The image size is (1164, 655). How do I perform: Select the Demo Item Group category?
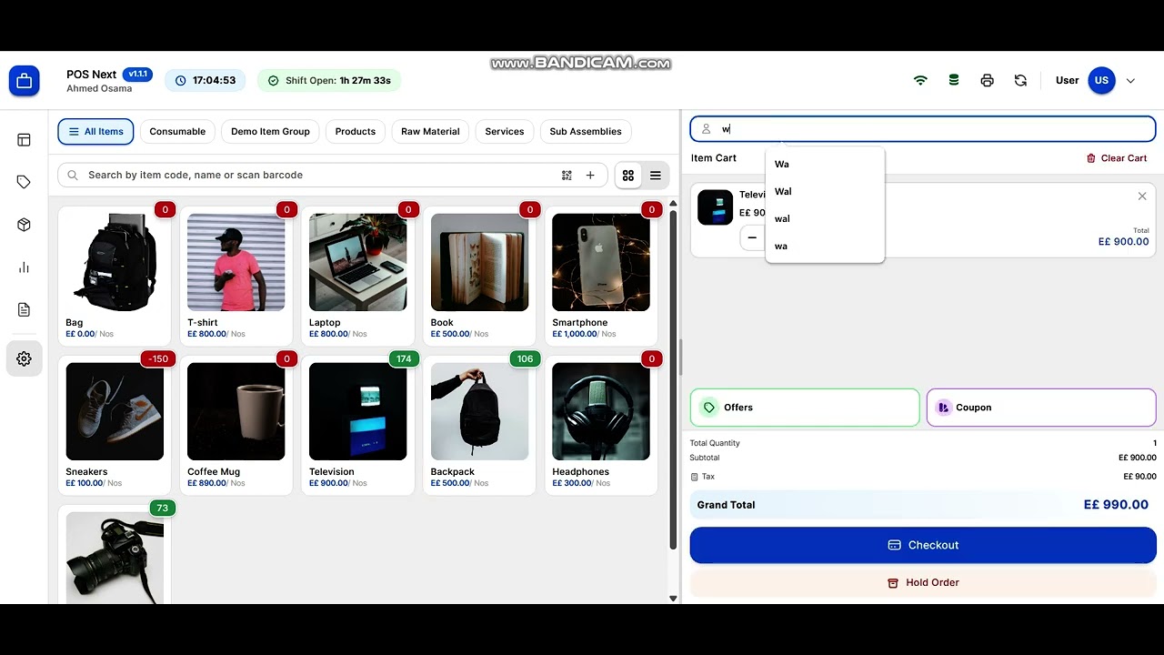[270, 132]
